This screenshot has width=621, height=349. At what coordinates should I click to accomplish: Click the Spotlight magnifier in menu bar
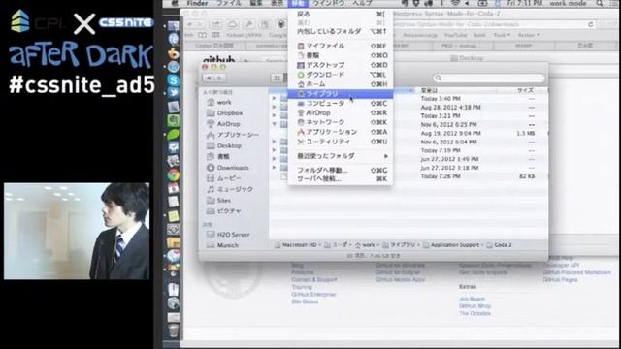point(600,3)
